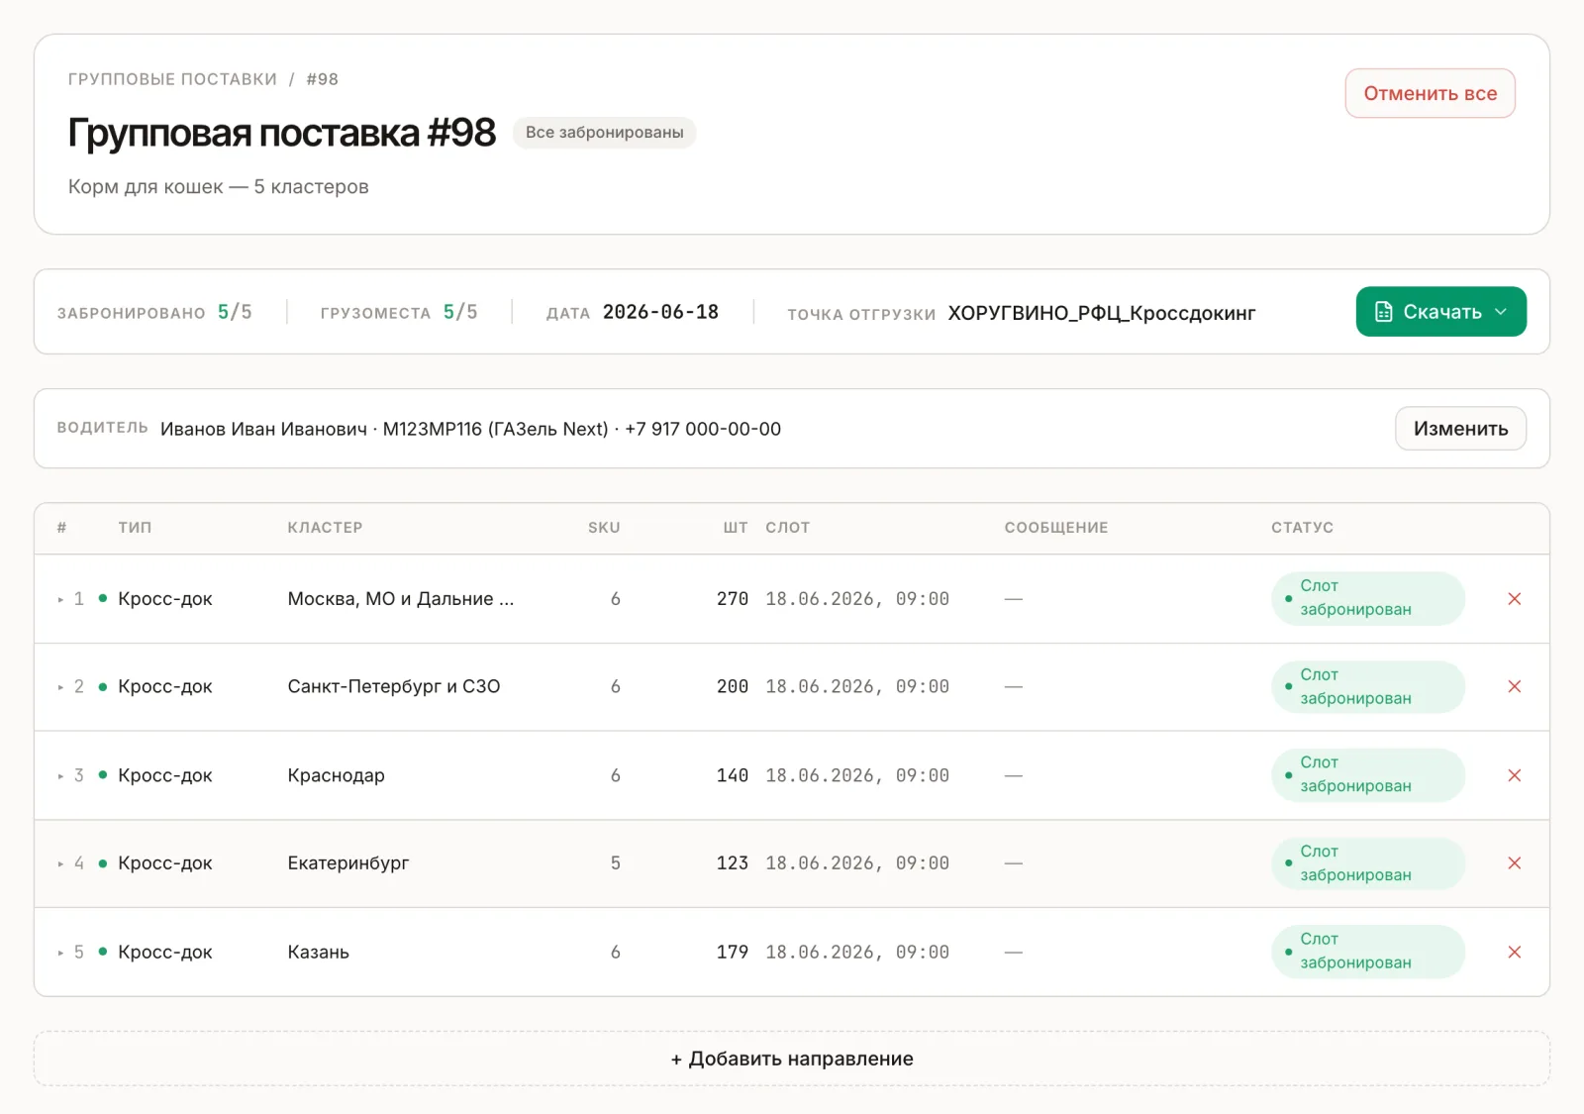This screenshot has width=1584, height=1114.
Task: Click Слот забронирован badge in Москва row
Action: 1367,598
